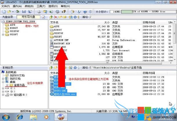This screenshot has width=177, height=121.
Task: Save the ISO with floppy disk icon
Action: (x=24, y=12)
